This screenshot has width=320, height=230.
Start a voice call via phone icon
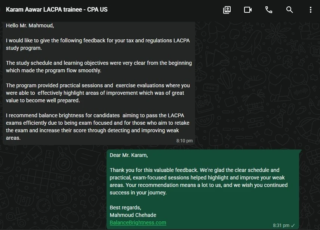tap(268, 10)
